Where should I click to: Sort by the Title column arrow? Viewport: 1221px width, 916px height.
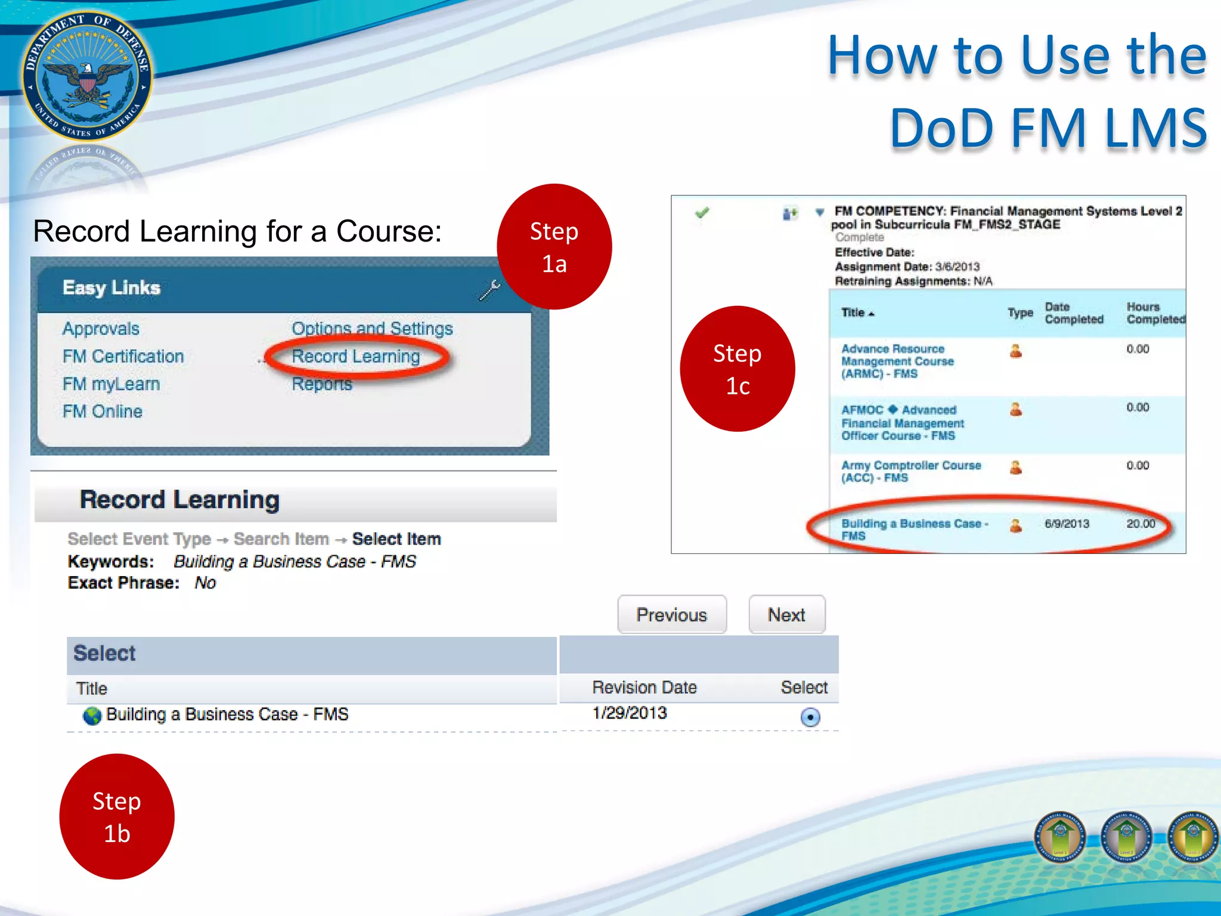(x=871, y=314)
